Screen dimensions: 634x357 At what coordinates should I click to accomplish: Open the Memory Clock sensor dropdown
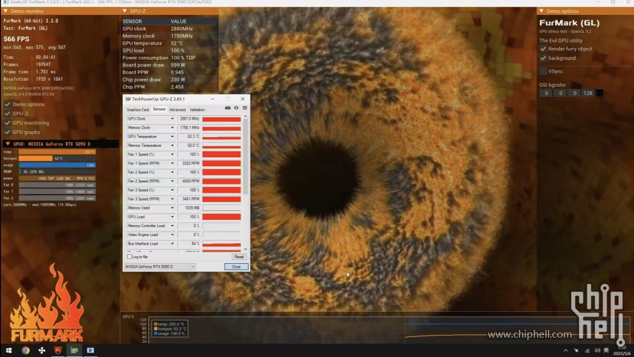[172, 128]
